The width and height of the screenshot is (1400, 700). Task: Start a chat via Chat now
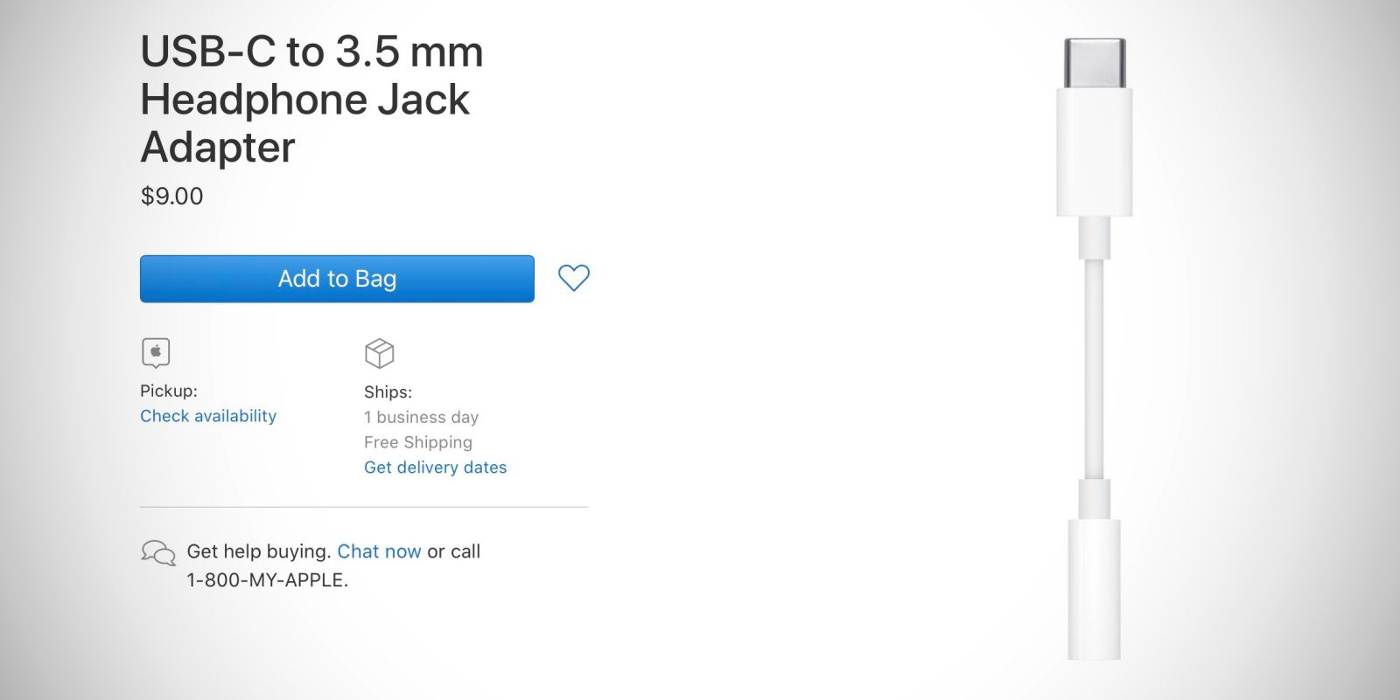tap(379, 551)
